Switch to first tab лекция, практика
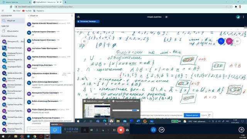This screenshot has height=139, width=247. click(x=16, y=2)
